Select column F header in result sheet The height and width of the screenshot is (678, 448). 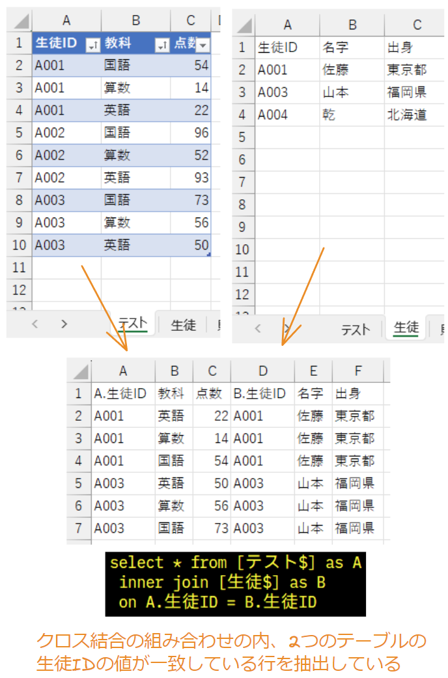point(357,371)
